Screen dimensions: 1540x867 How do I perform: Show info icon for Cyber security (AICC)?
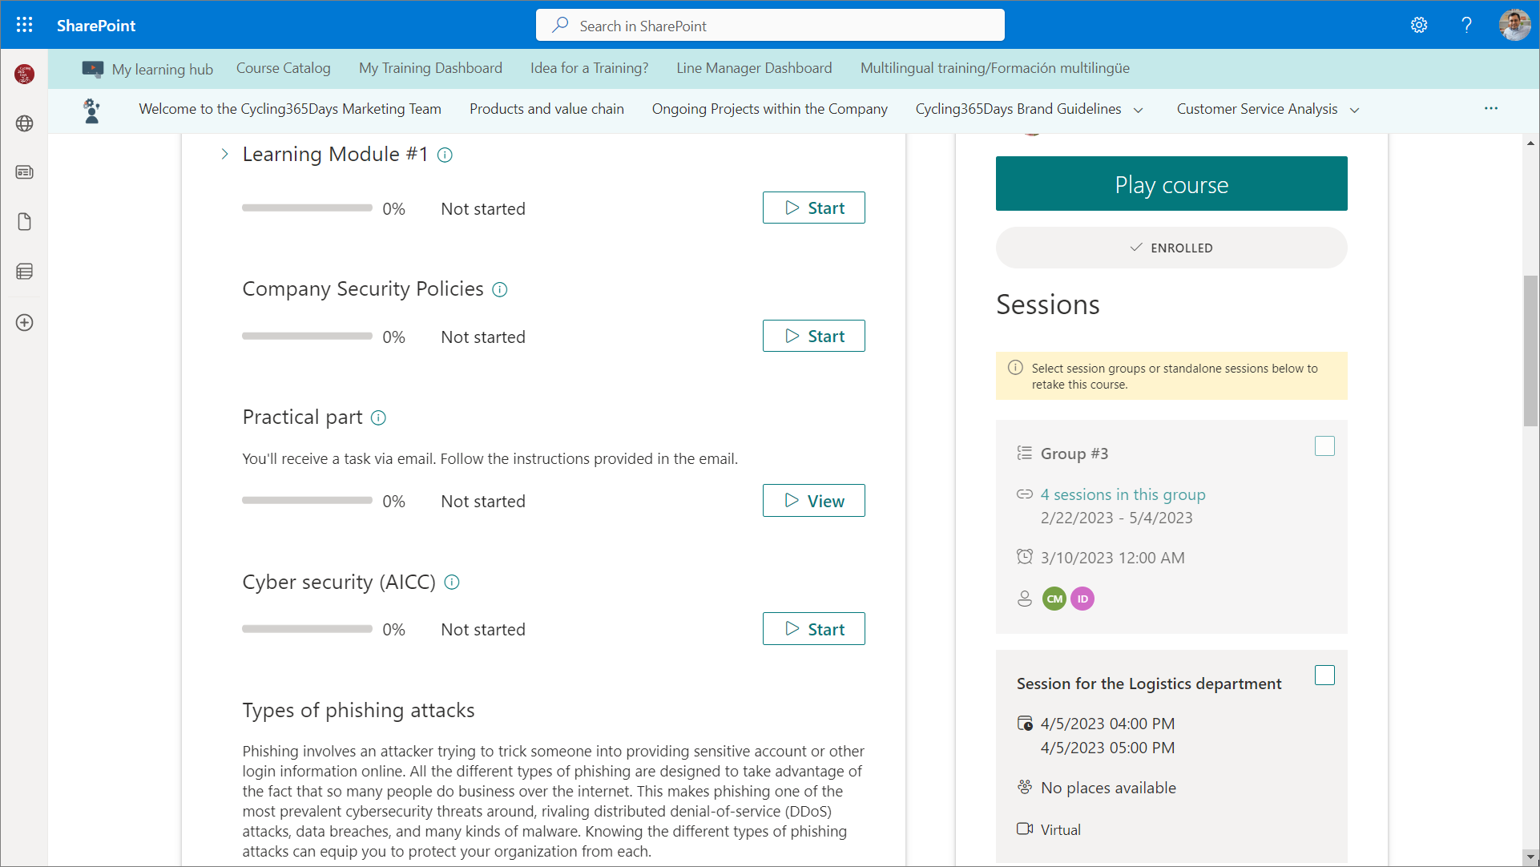tap(452, 583)
